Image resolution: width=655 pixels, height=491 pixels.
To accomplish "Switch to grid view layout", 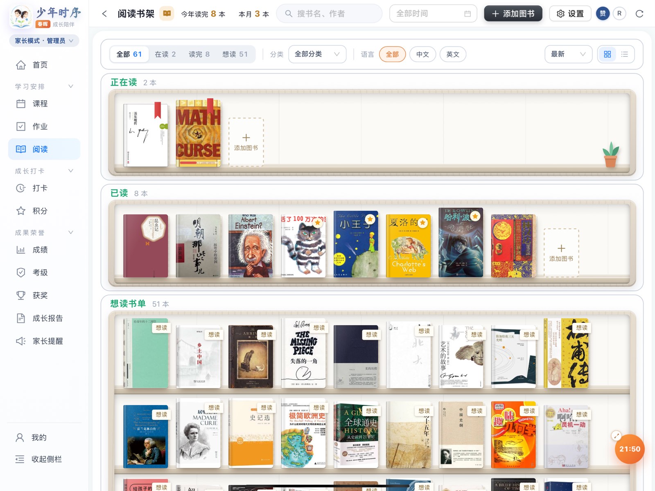I will tap(608, 54).
